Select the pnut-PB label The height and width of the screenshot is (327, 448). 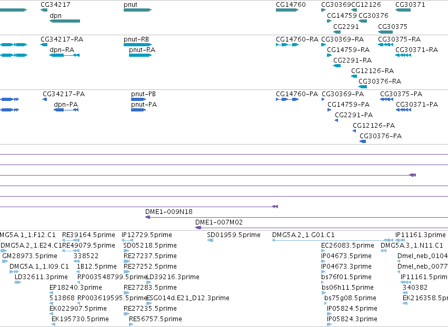(143, 94)
